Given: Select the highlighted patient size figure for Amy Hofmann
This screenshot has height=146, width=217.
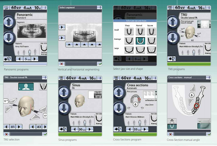Looking at the screenshot, I should pyautogui.click(x=30, y=52).
